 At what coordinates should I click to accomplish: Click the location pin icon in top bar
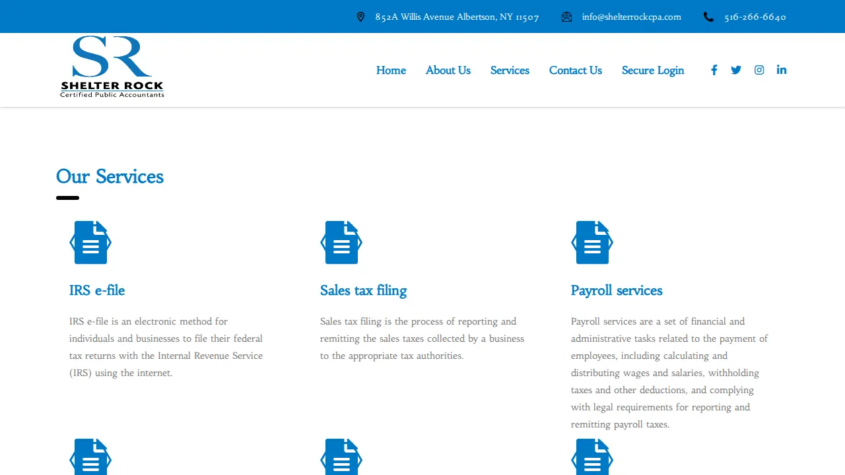coord(360,17)
